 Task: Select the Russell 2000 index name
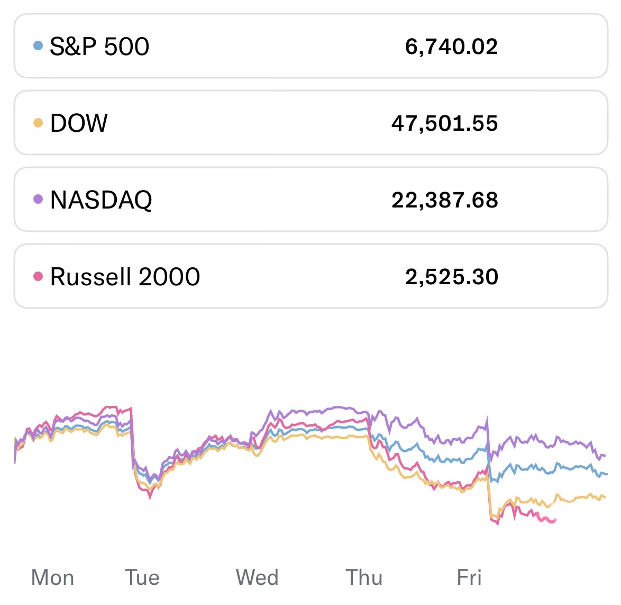[x=125, y=277]
